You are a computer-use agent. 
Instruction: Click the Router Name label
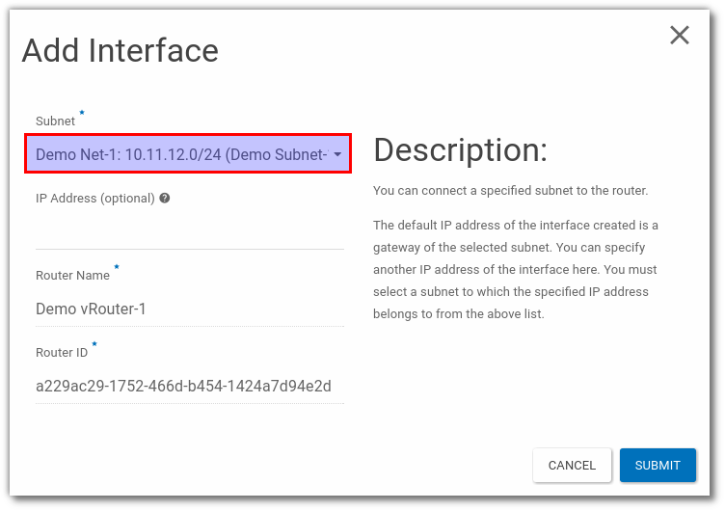[x=73, y=276]
